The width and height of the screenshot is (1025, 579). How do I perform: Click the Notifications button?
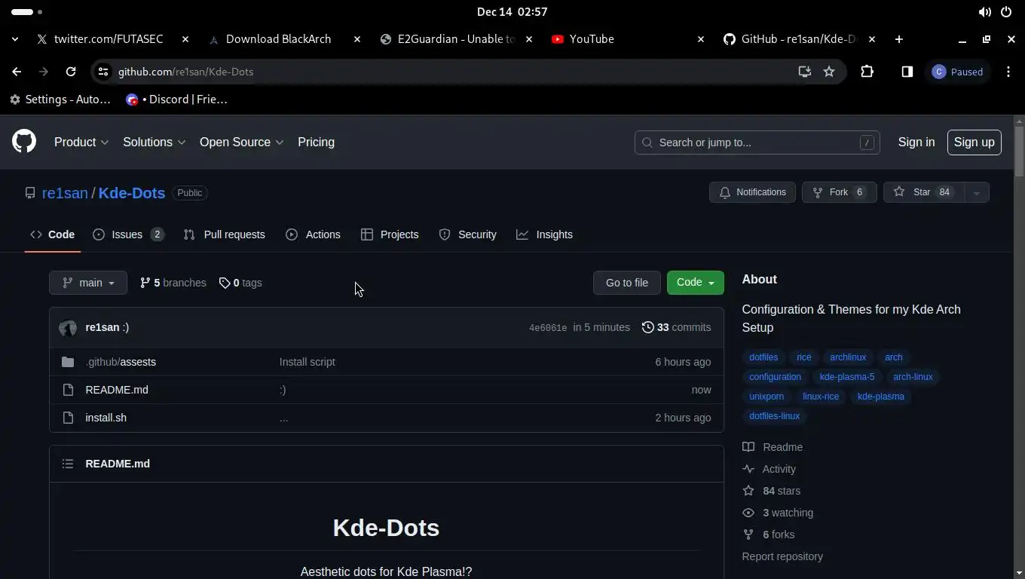(752, 192)
